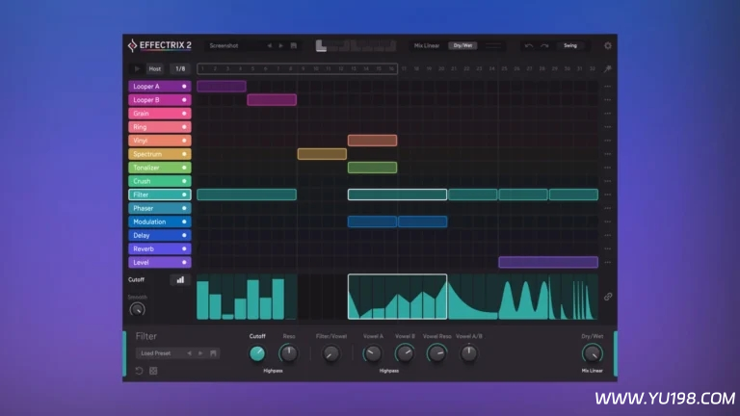Go to the previous Filter preset arrow
Image resolution: width=740 pixels, height=416 pixels.
point(189,353)
